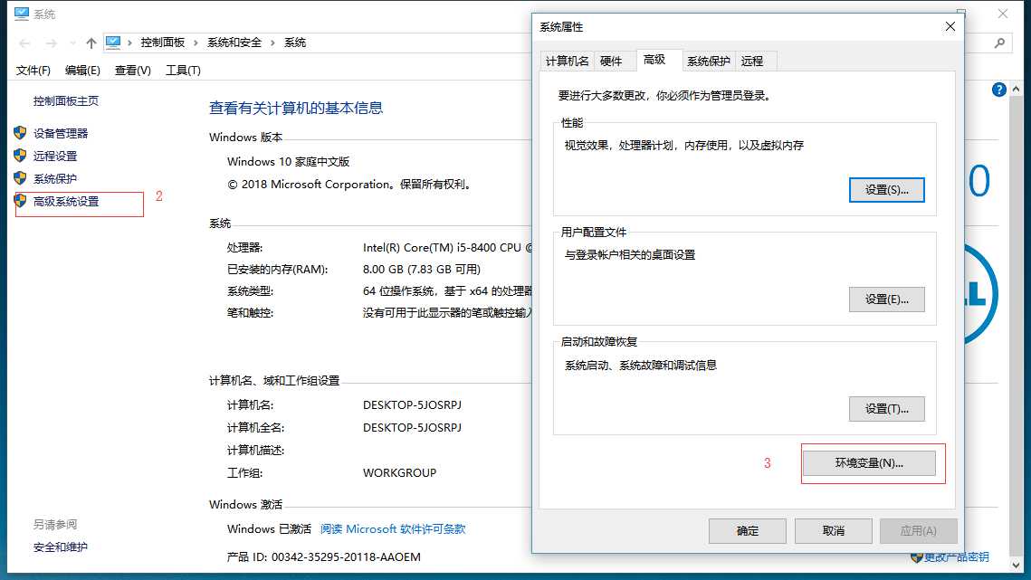Close the 系统属性 dialog
This screenshot has width=1031, height=580.
pyautogui.click(x=950, y=26)
